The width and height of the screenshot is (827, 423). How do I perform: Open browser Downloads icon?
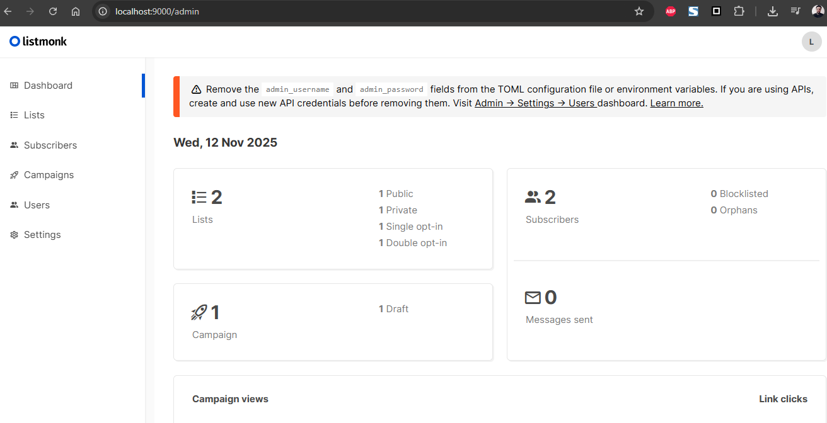tap(773, 11)
